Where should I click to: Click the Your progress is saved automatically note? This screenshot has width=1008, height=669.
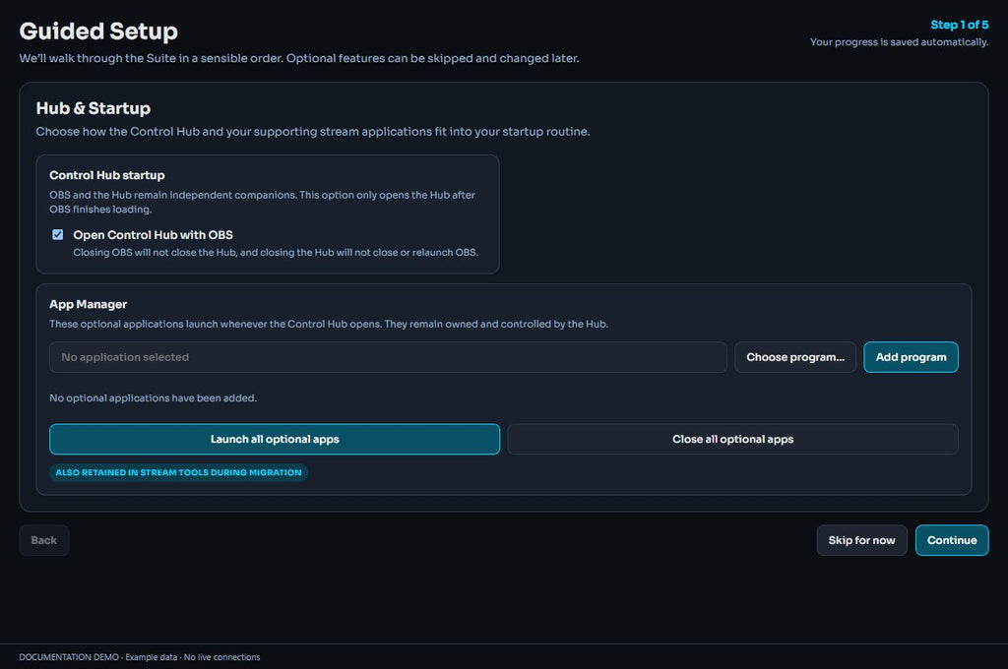[x=899, y=41]
